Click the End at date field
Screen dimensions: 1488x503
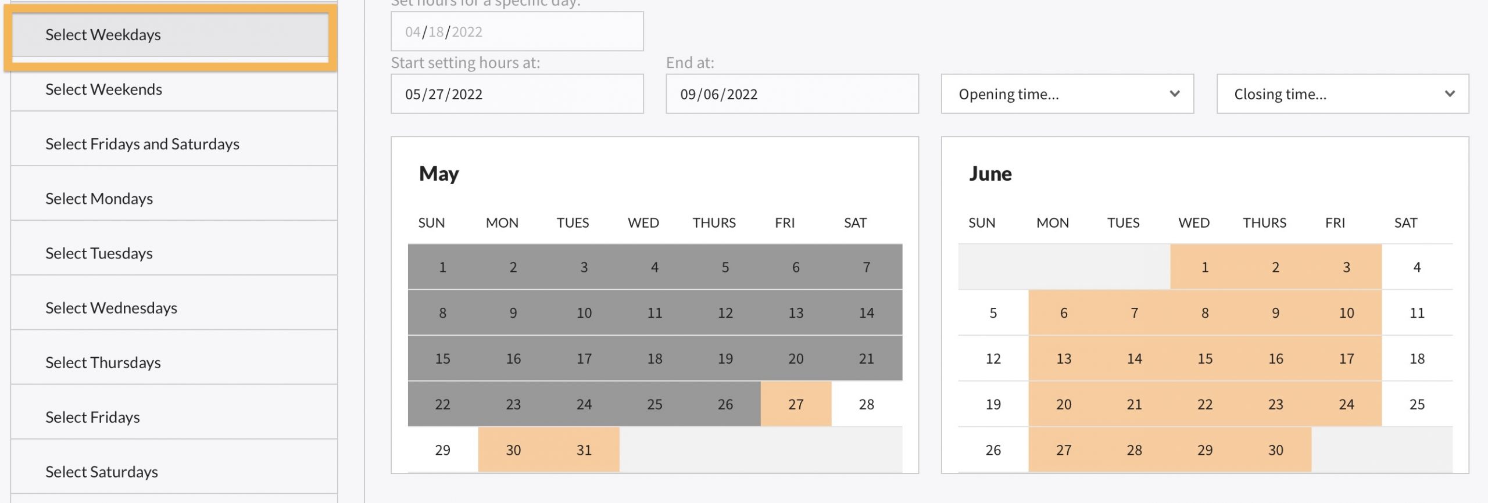pos(792,94)
